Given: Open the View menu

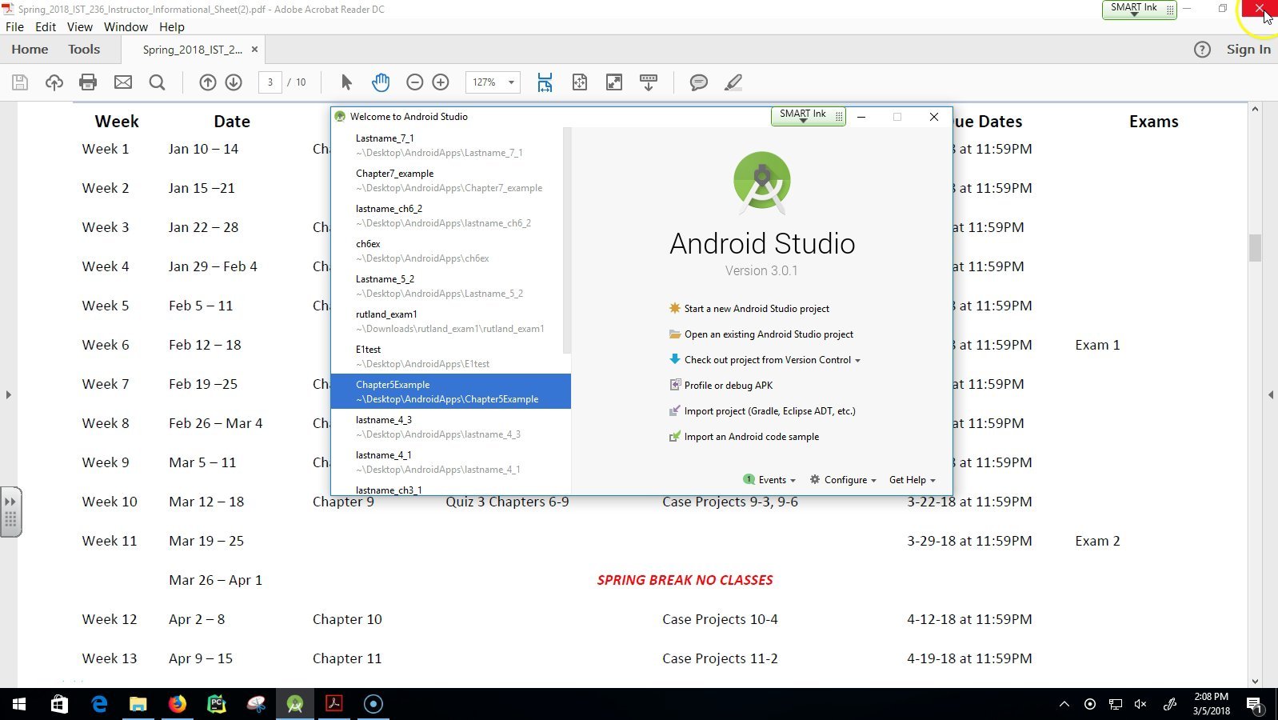Looking at the screenshot, I should click(x=80, y=26).
